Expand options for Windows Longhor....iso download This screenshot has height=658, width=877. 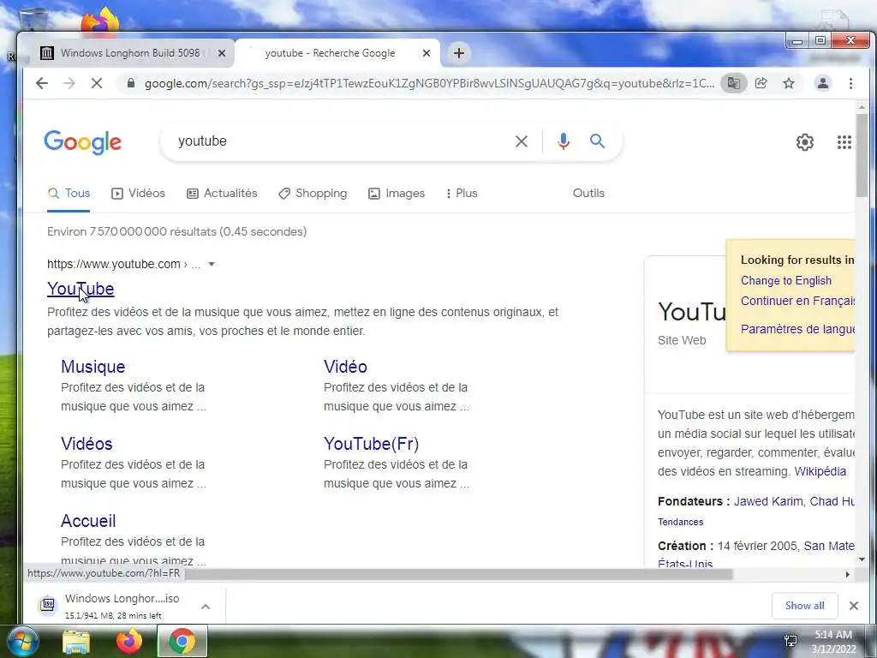pyautogui.click(x=206, y=607)
